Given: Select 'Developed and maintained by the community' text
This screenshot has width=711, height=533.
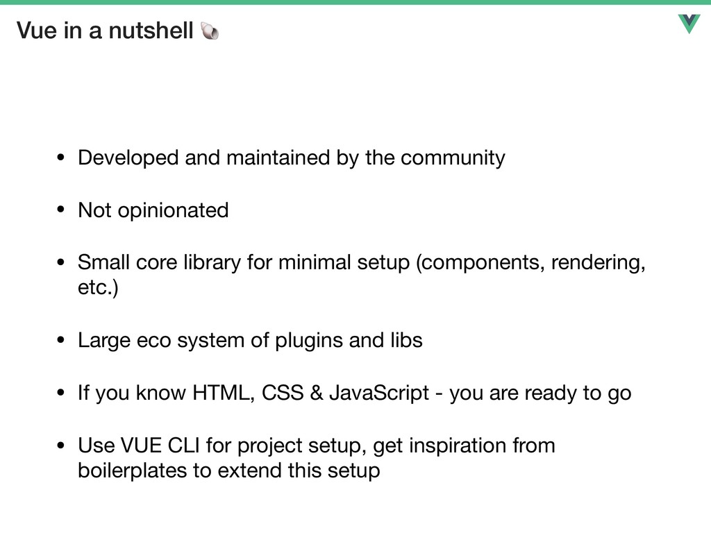Looking at the screenshot, I should [x=291, y=158].
